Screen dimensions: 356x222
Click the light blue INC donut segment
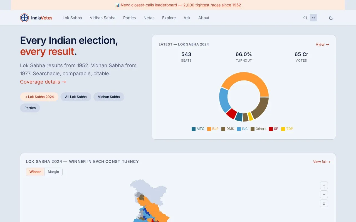(224, 99)
